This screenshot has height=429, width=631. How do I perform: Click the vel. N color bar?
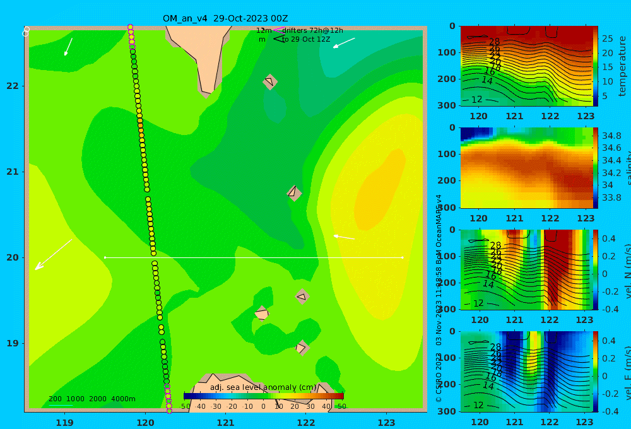coord(596,269)
